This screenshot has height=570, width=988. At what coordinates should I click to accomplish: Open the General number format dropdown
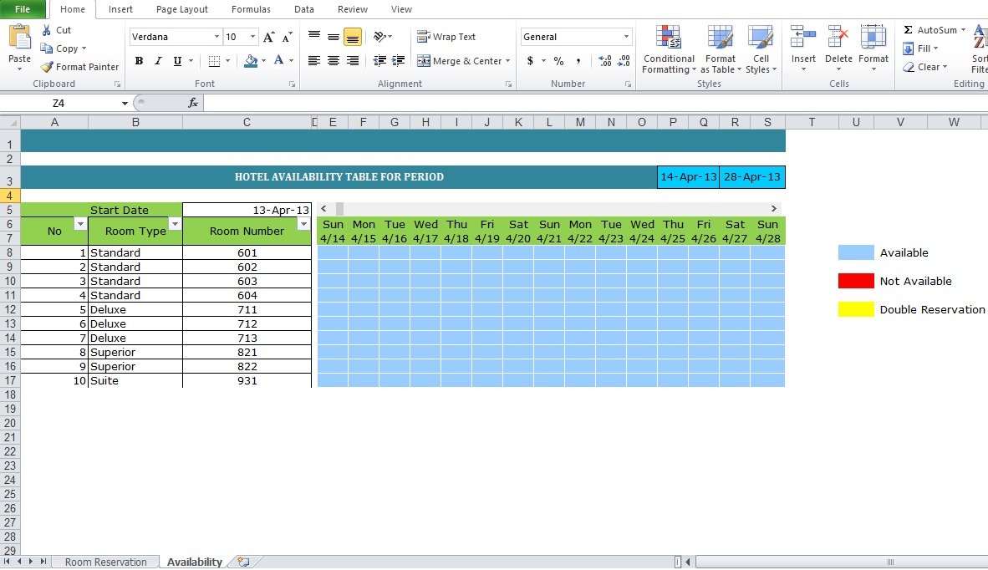626,37
